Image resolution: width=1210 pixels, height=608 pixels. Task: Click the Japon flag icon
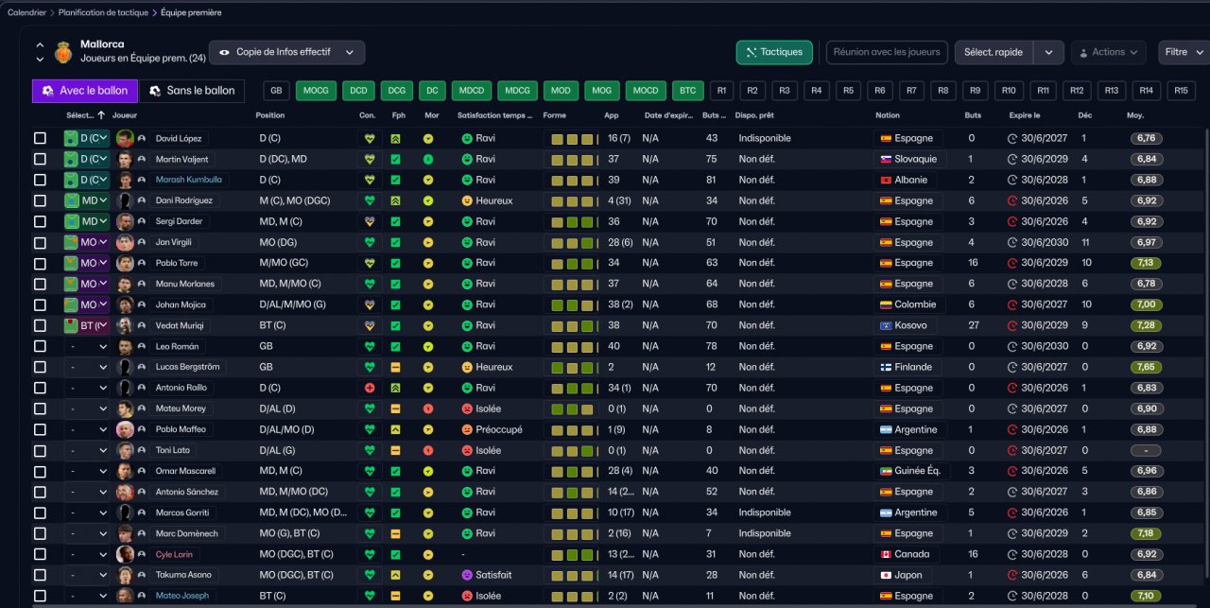click(886, 575)
